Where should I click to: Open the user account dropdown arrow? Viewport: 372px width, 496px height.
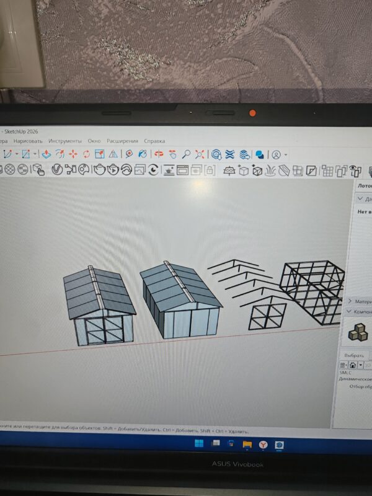pyautogui.click(x=286, y=155)
